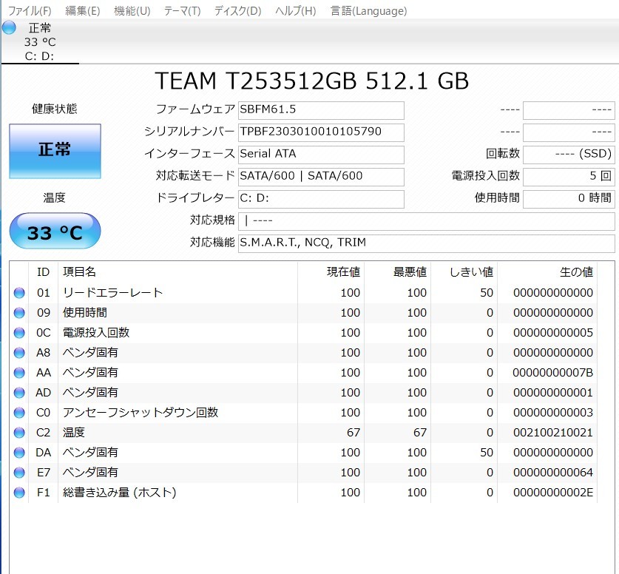Click the ベンダ固有 name in row A8
This screenshot has width=619, height=574.
[x=90, y=353]
